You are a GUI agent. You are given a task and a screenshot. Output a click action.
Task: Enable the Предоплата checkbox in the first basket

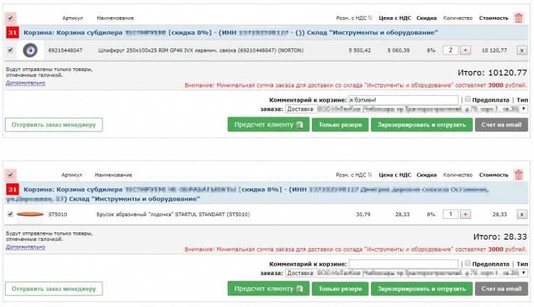(468, 99)
